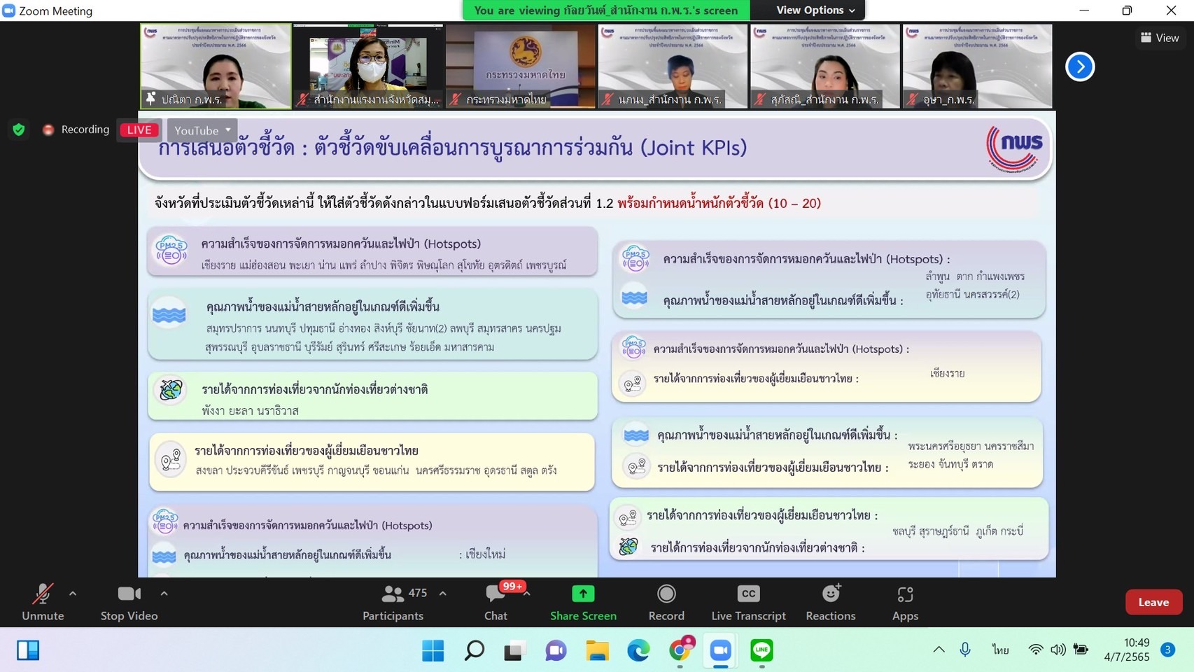The image size is (1194, 672).
Task: Open the Chat panel
Action: [x=496, y=603]
